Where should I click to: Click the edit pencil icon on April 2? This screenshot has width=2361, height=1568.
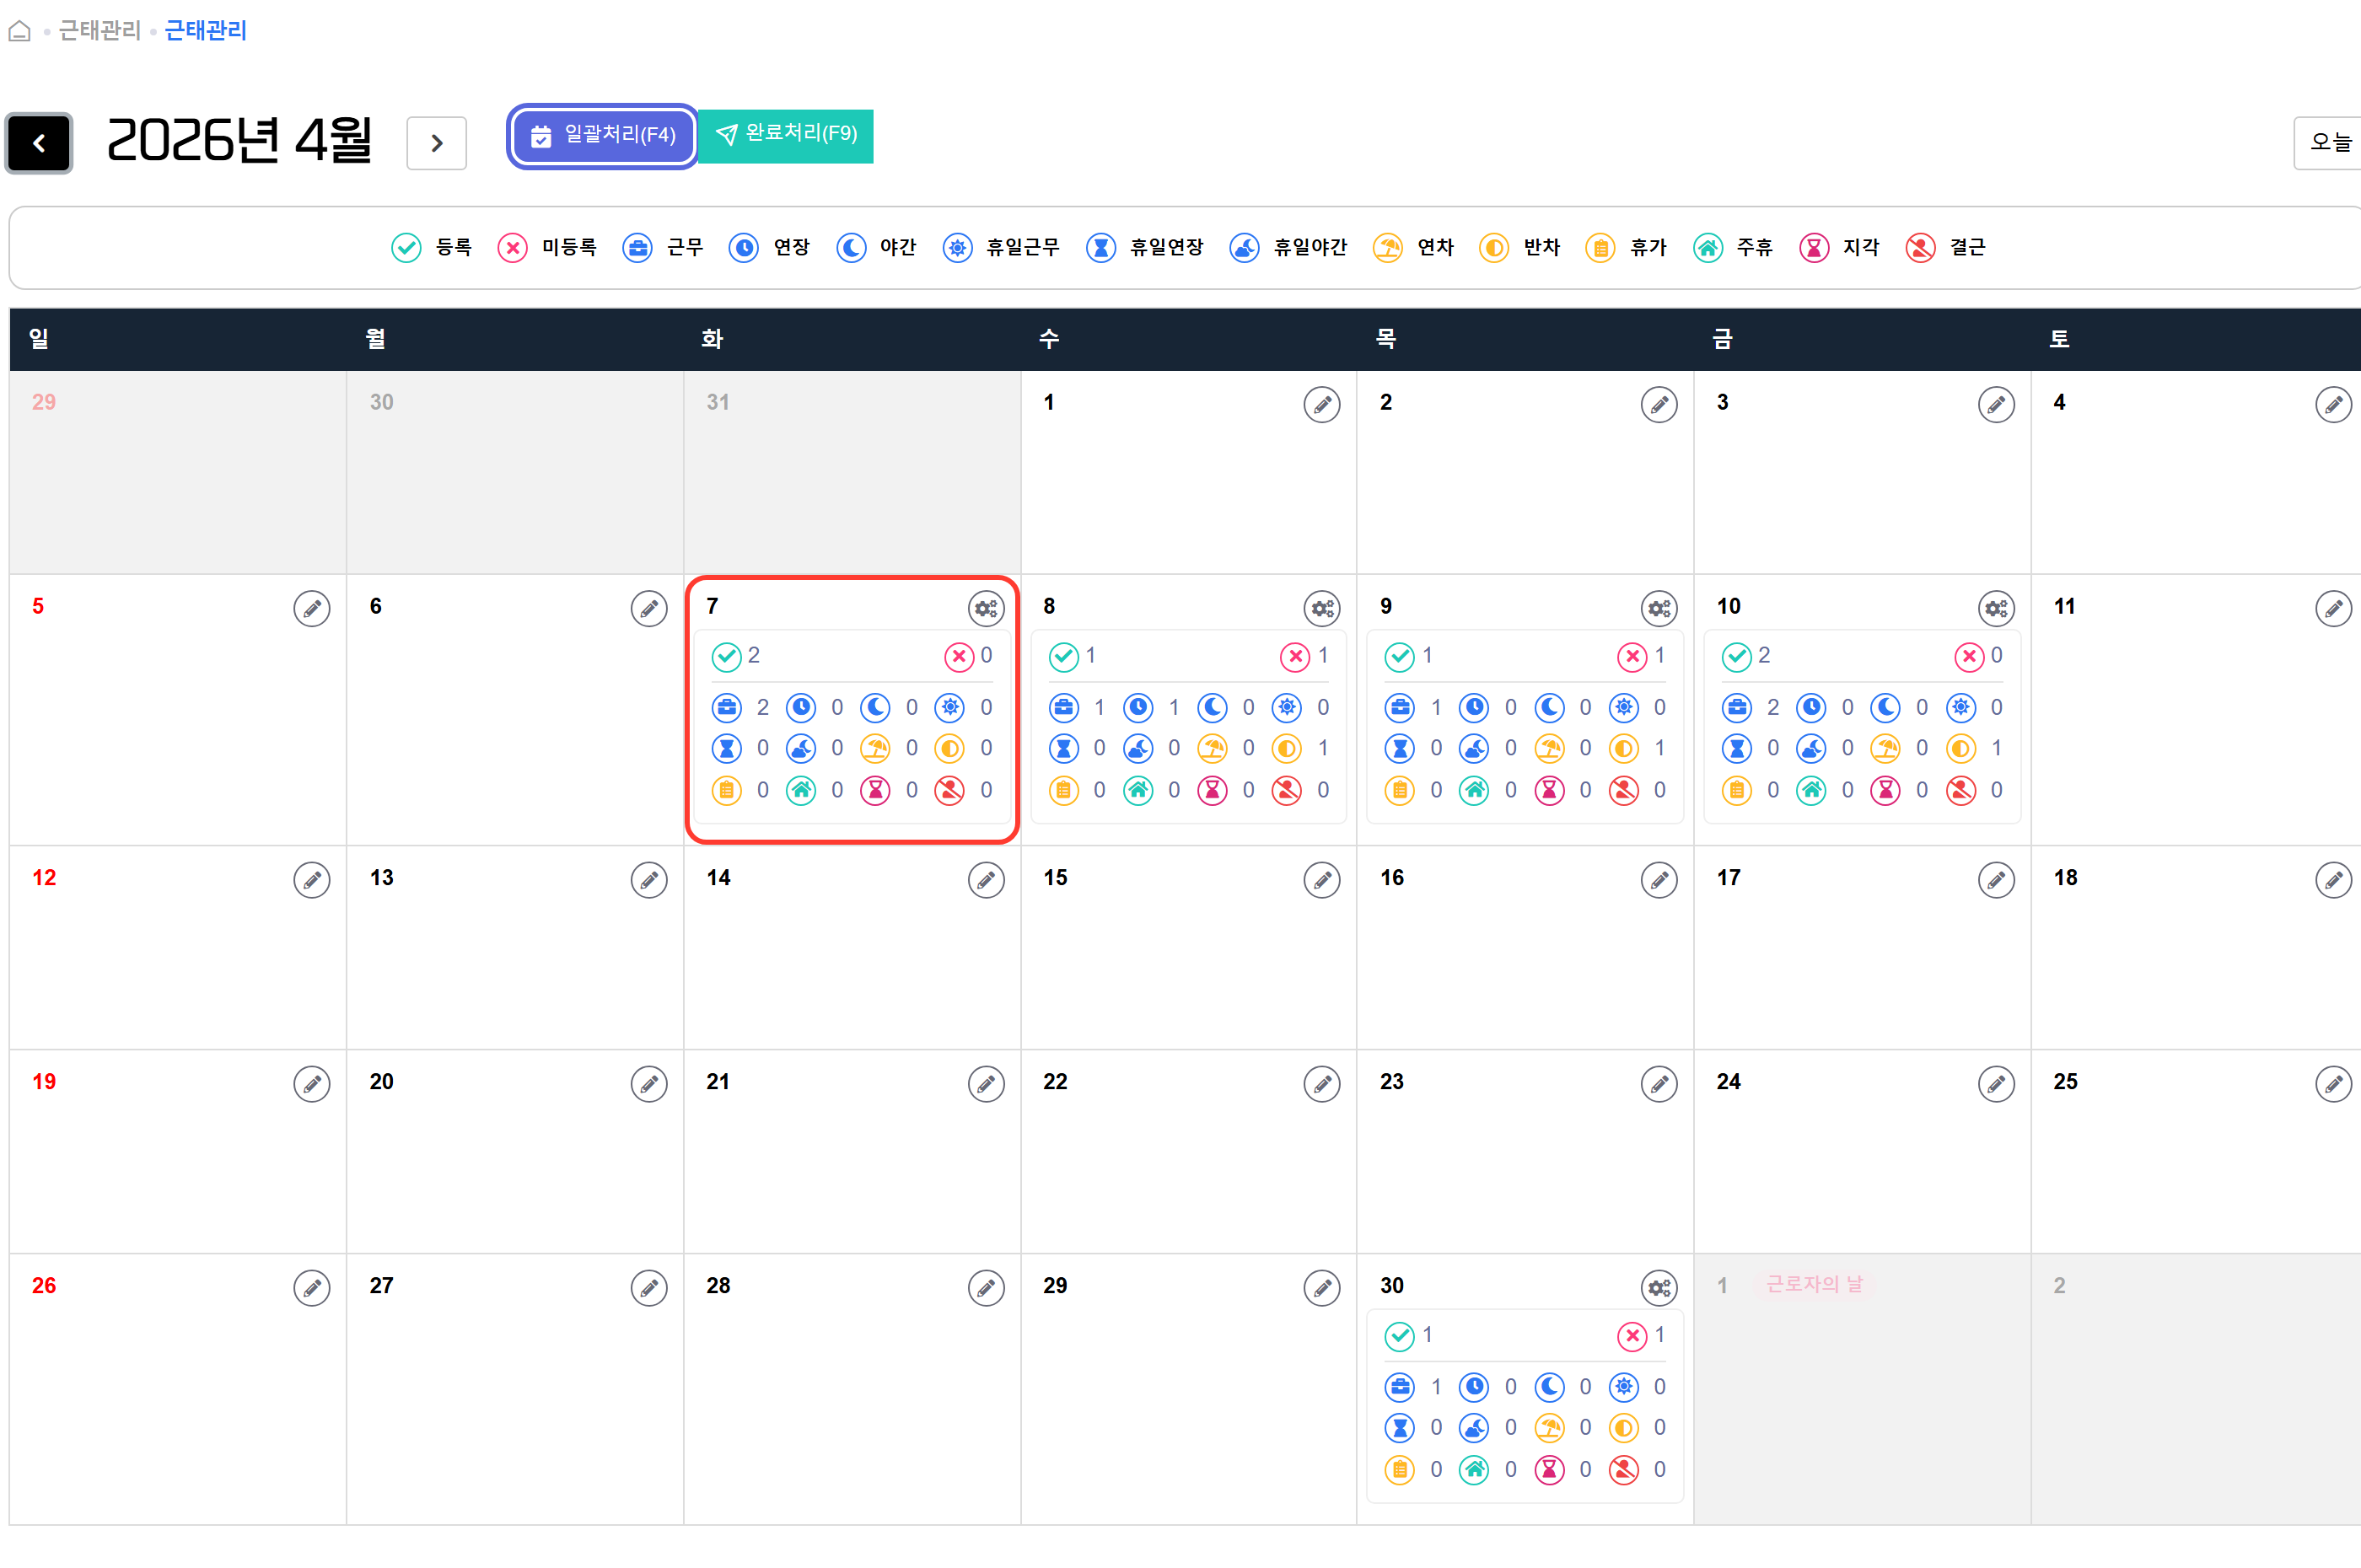pyautogui.click(x=1659, y=405)
